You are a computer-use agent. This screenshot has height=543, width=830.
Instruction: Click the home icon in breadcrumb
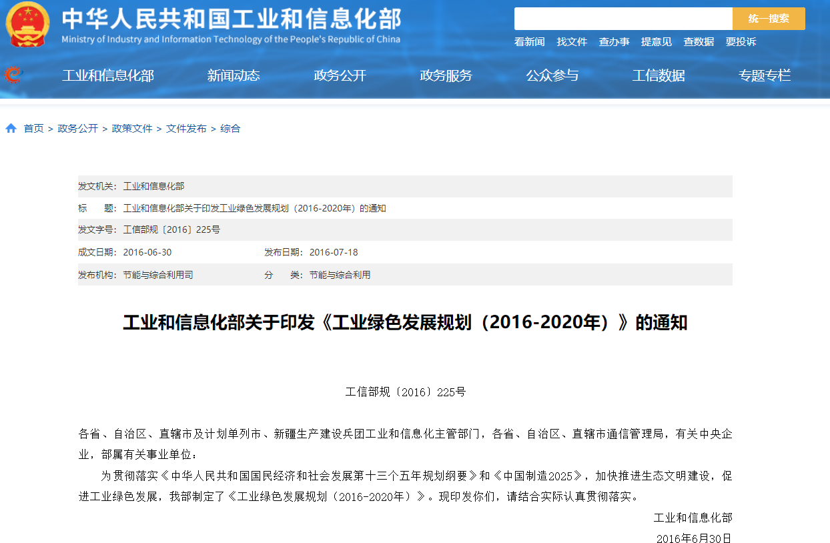(x=11, y=128)
